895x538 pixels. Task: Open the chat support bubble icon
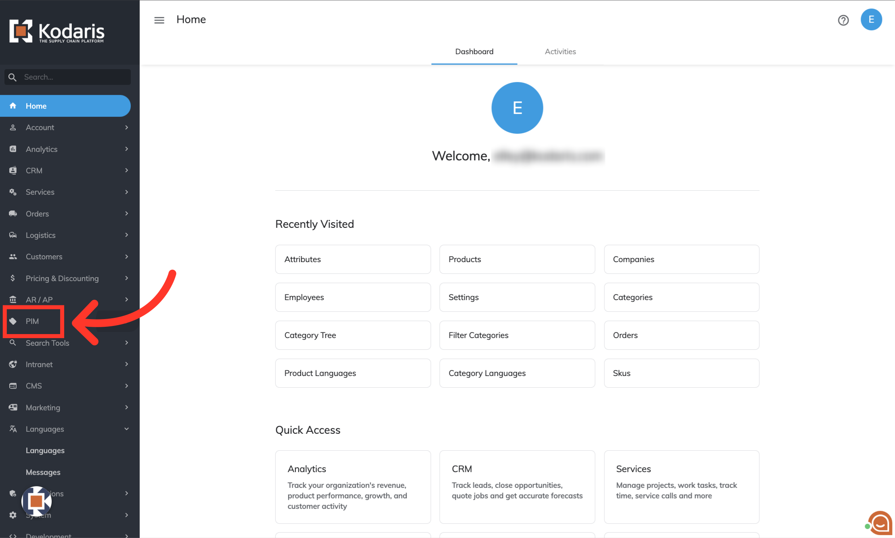pyautogui.click(x=880, y=523)
